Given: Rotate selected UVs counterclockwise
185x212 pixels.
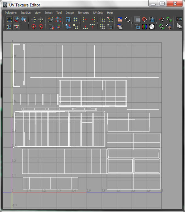Looking at the screenshot, I should (x=34, y=27).
